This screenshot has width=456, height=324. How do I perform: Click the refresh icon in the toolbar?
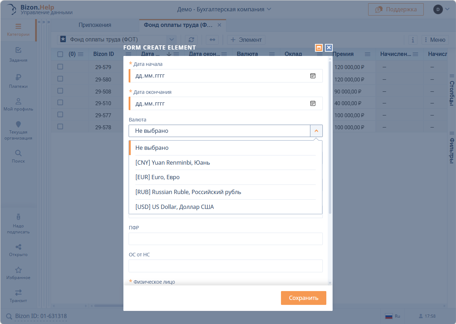coord(191,40)
